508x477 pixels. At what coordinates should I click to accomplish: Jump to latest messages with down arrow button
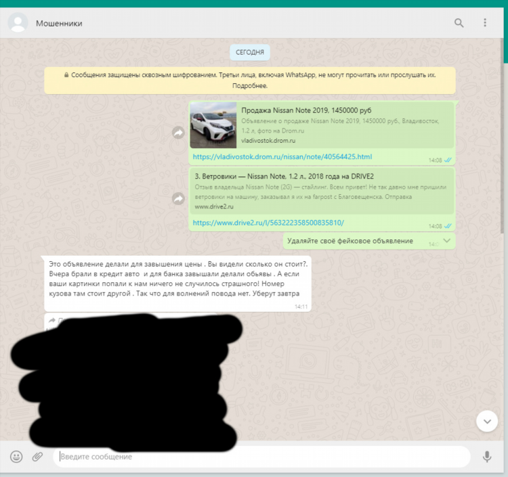[487, 421]
